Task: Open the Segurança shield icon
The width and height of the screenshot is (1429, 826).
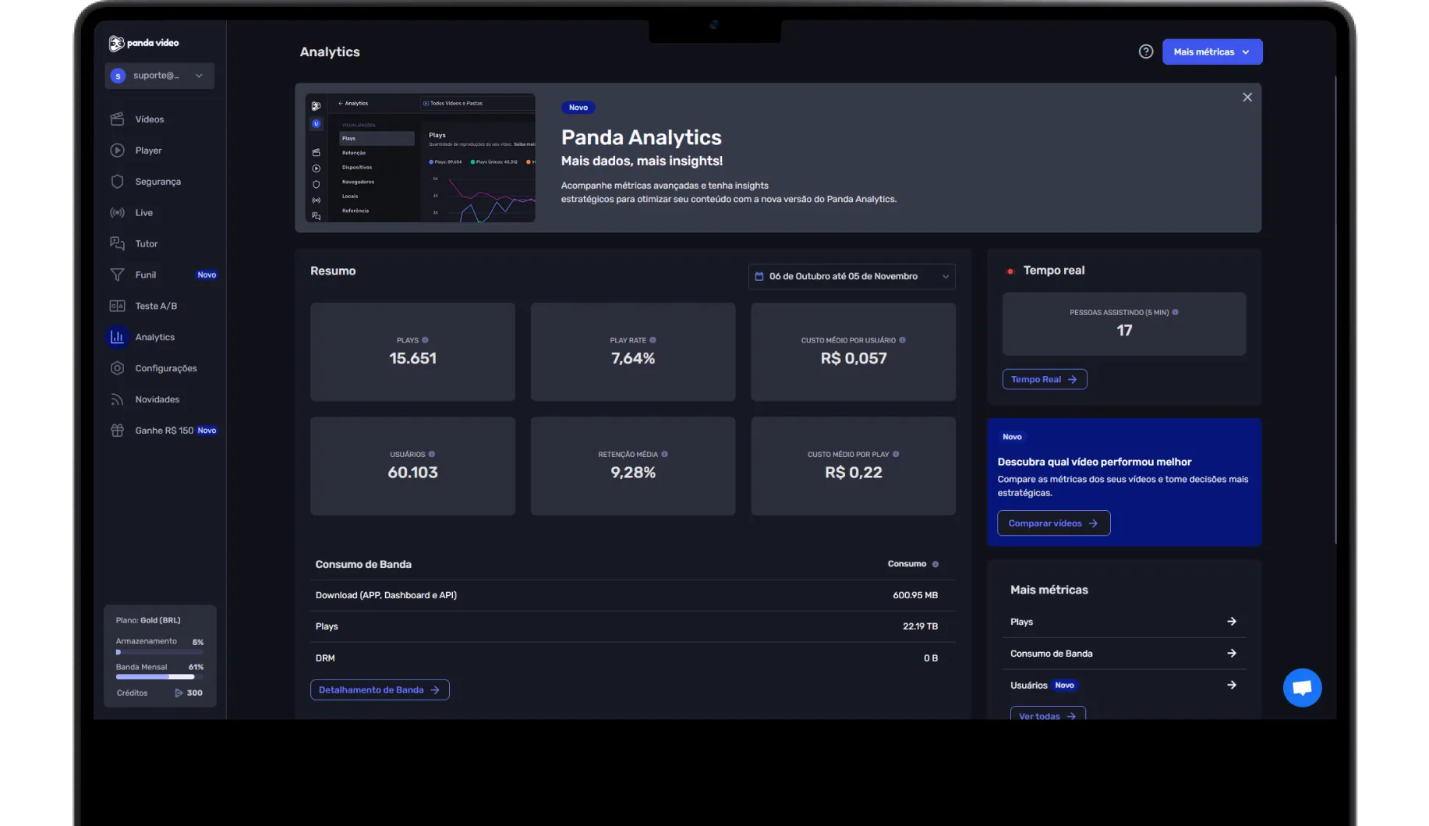Action: coord(117,182)
